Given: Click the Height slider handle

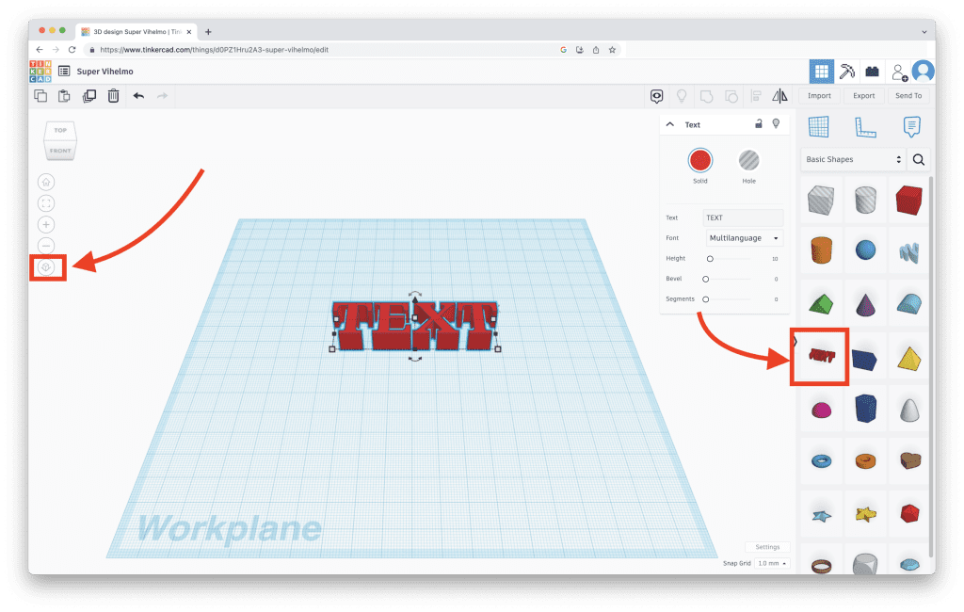Looking at the screenshot, I should click(x=710, y=259).
